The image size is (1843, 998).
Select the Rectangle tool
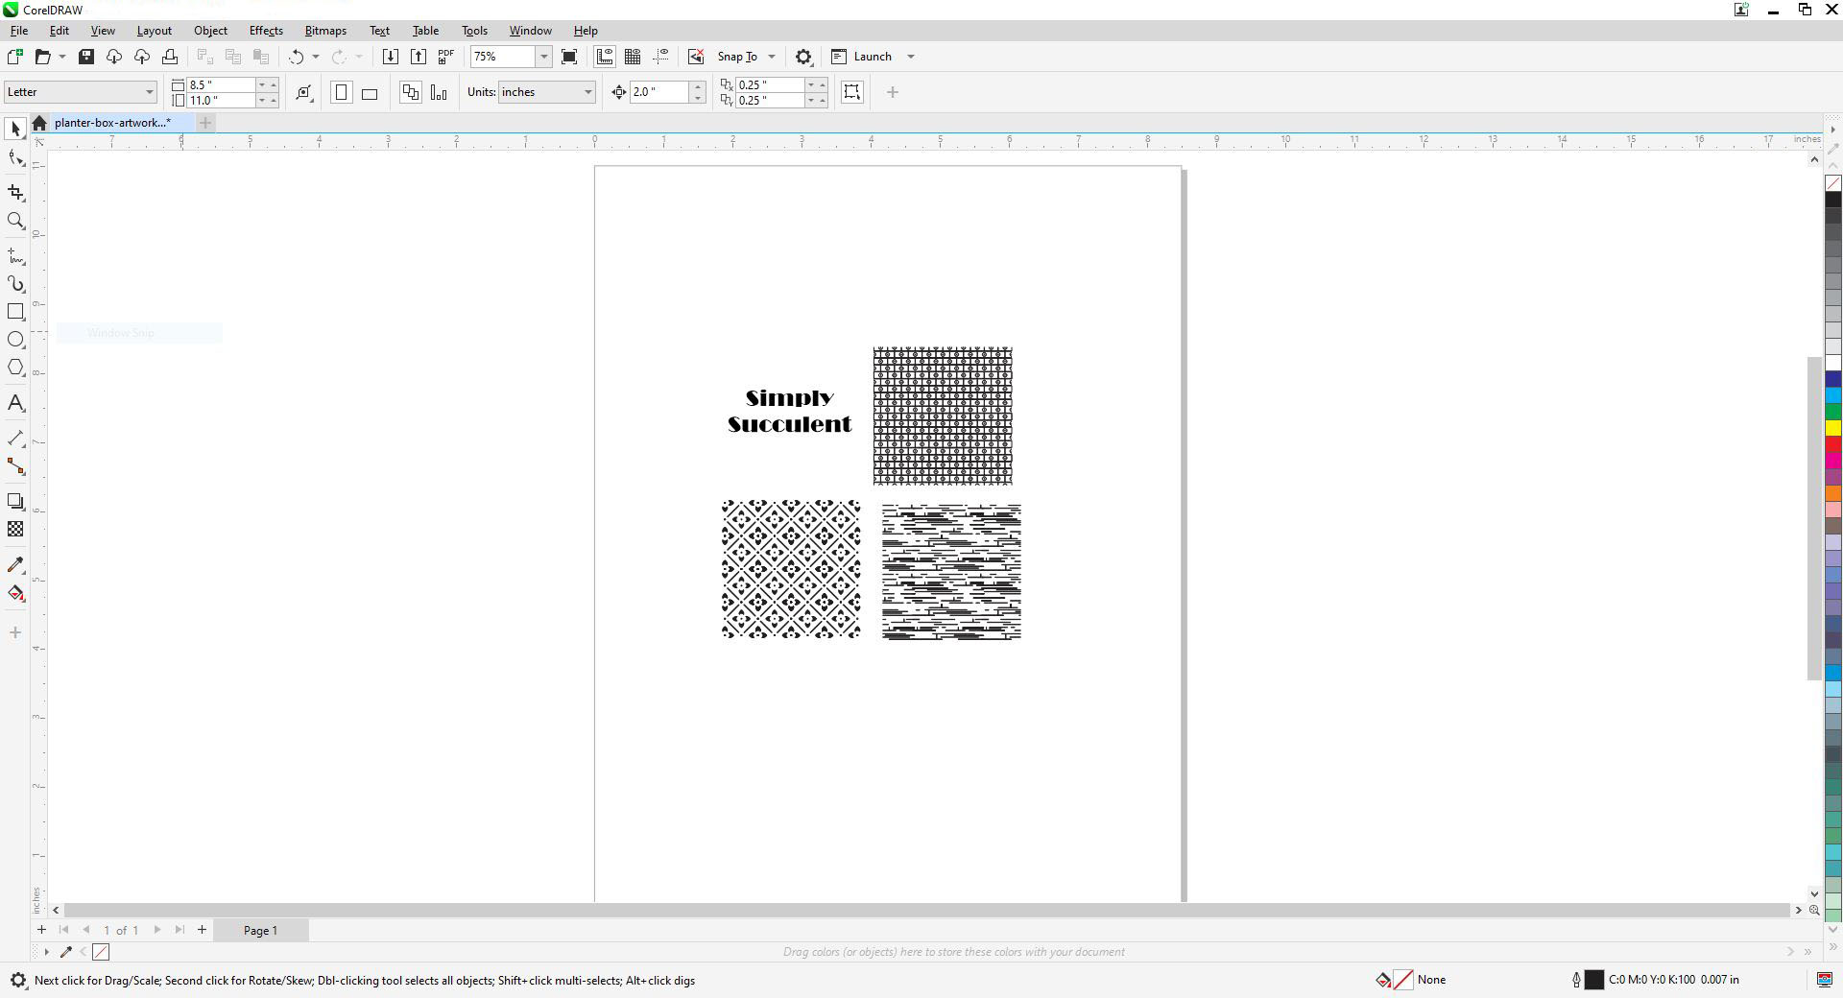15,312
